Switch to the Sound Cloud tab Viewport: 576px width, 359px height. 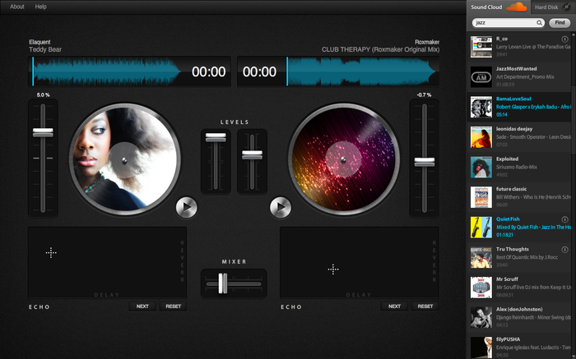tap(487, 7)
